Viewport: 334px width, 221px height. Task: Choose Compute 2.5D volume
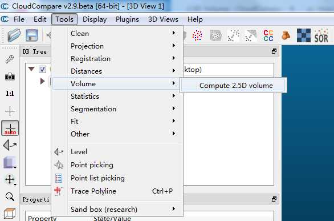[233, 85]
